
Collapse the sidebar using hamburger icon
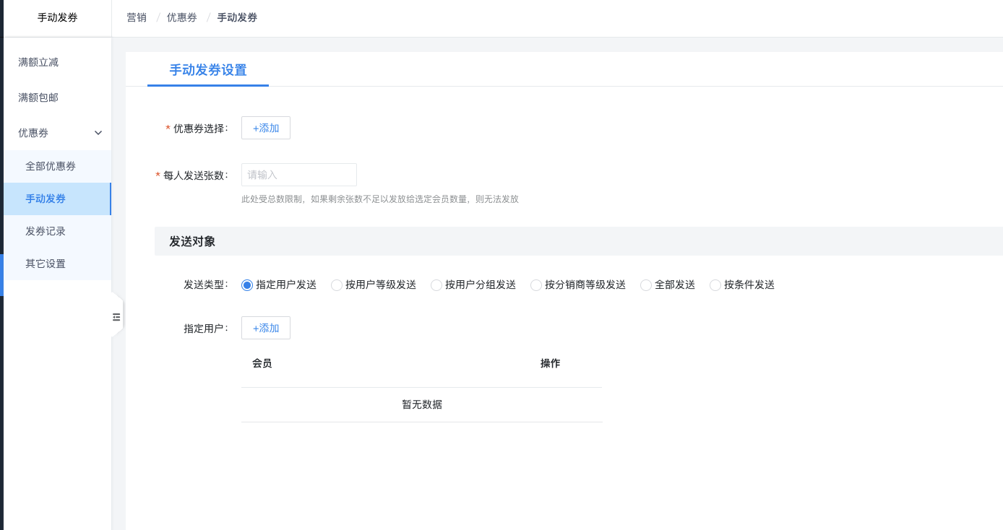[116, 316]
